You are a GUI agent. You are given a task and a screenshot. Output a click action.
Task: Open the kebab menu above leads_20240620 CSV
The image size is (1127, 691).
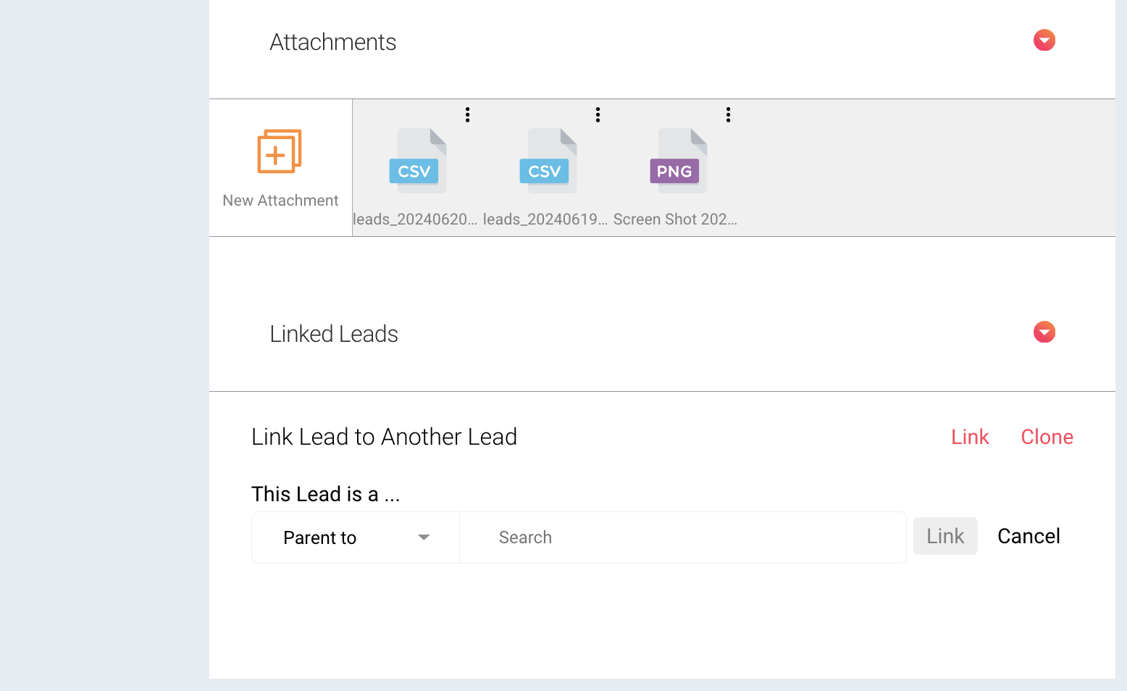(467, 114)
